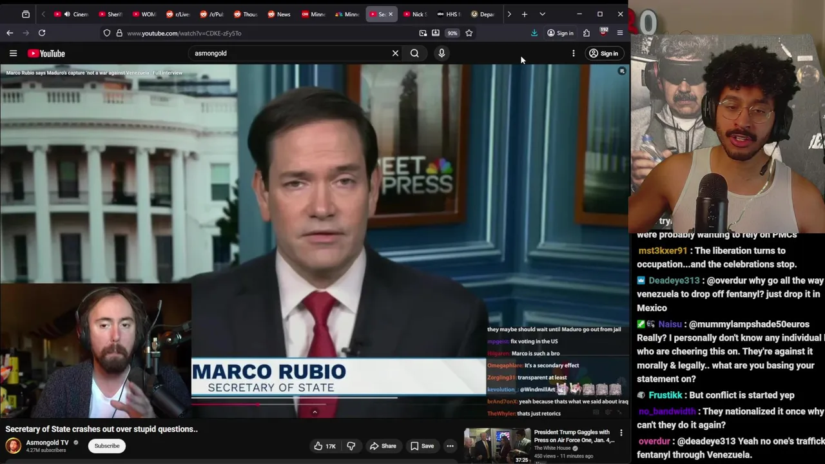Open Firefox tracking protection shield
This screenshot has height=464, width=825.
[106, 33]
